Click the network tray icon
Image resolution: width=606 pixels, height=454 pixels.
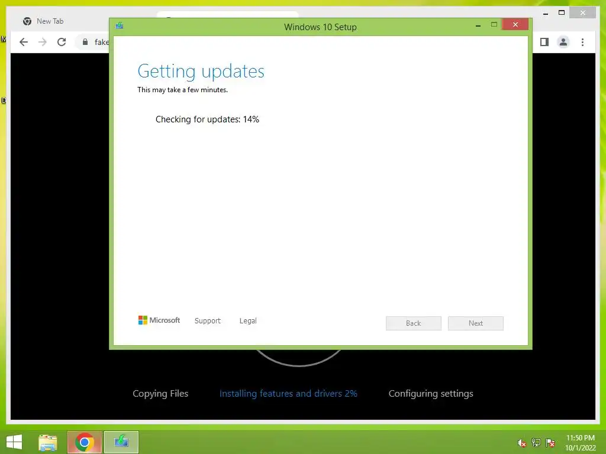click(536, 443)
